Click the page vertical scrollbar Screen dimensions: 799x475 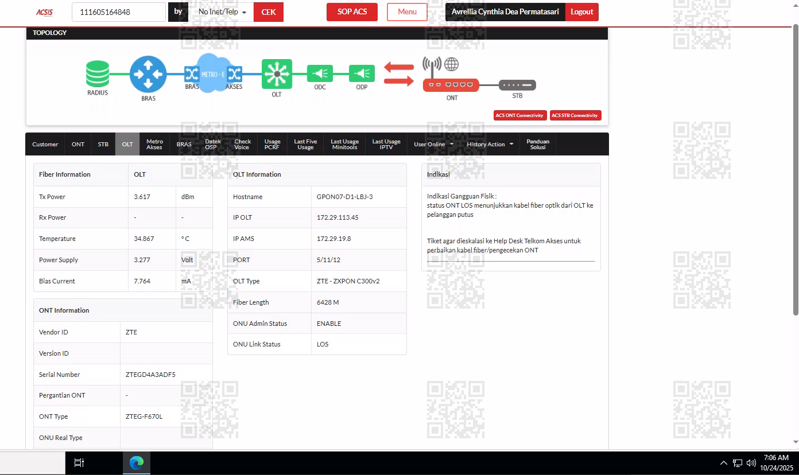[x=795, y=170]
